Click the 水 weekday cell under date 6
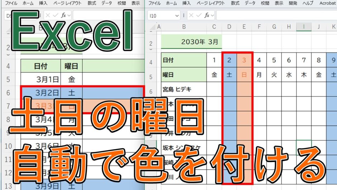337x190 pixels. (x=289, y=75)
